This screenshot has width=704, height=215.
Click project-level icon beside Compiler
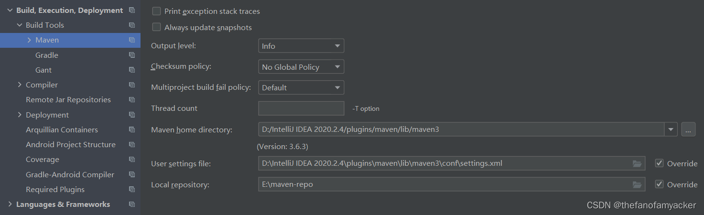(x=132, y=85)
